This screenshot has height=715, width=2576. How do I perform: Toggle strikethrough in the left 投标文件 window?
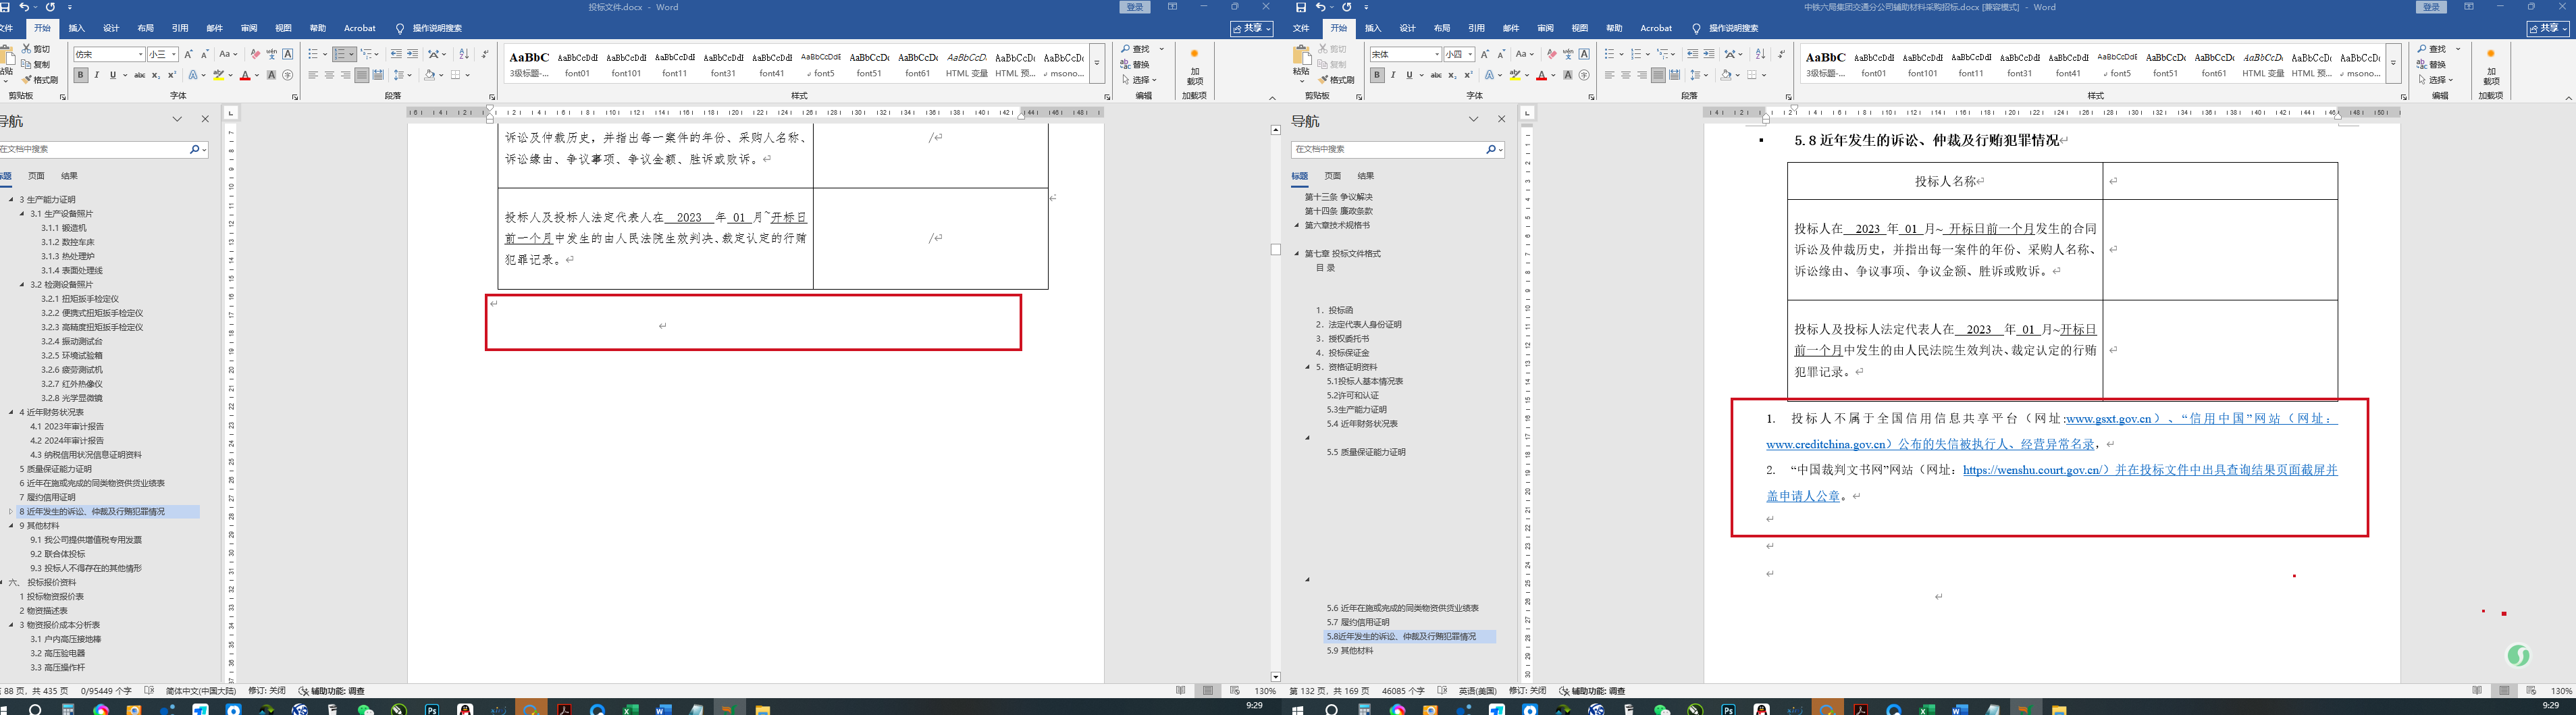click(139, 75)
